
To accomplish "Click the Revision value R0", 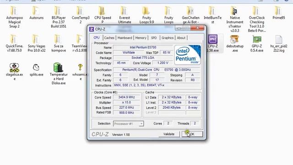I will (x=193, y=80).
